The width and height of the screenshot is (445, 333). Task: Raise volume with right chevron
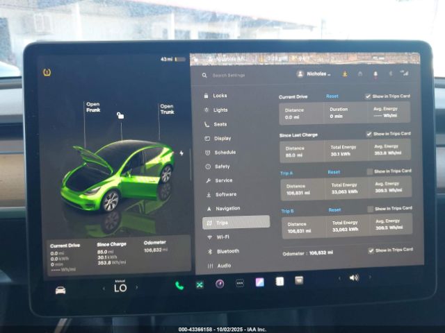[370, 277]
